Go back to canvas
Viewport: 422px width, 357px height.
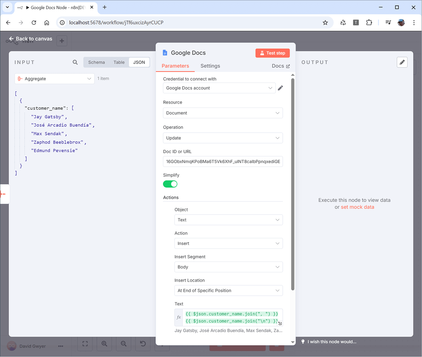pos(31,39)
